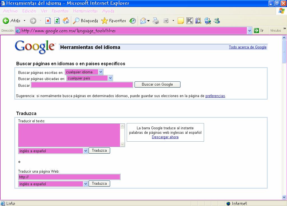The image size is (287, 206).
Task: Click the page scrollbar up arrow
Action: (284, 38)
